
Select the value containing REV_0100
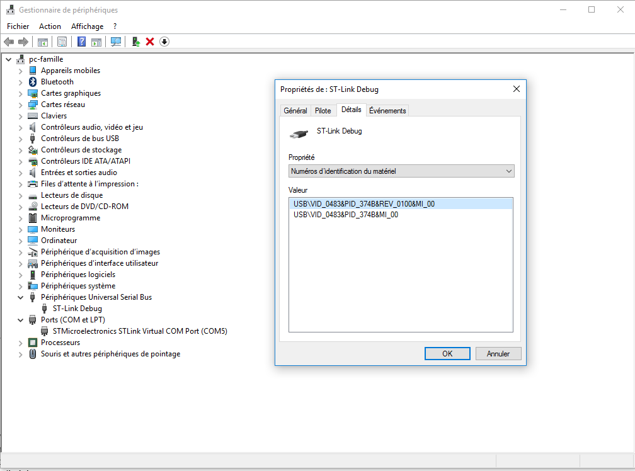pos(401,204)
